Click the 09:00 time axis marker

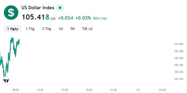coord(16,90)
